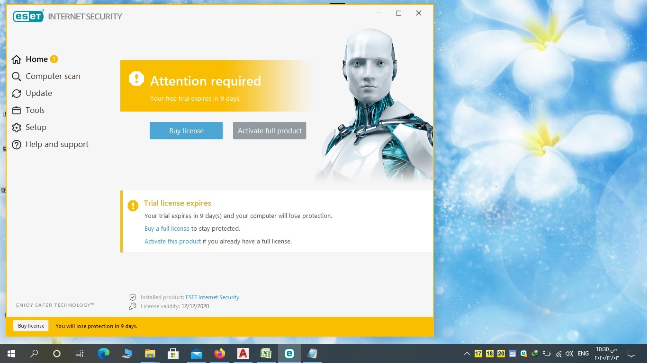
Task: Click the Trial license expires warning icon
Action: click(133, 206)
